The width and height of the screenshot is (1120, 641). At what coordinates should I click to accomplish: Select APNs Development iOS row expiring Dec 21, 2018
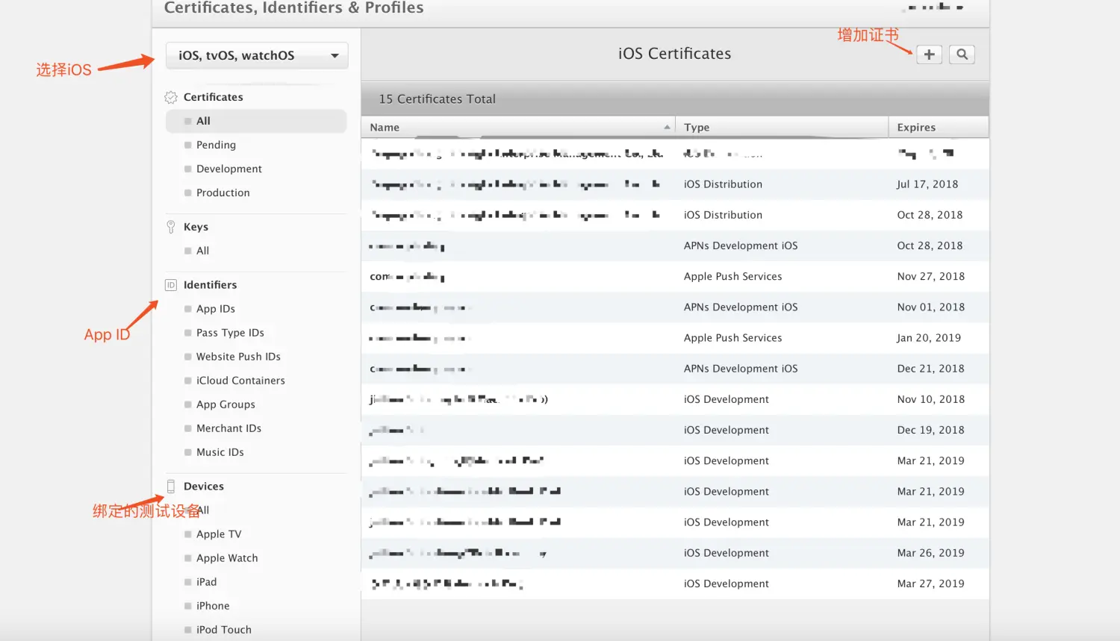[x=675, y=369]
